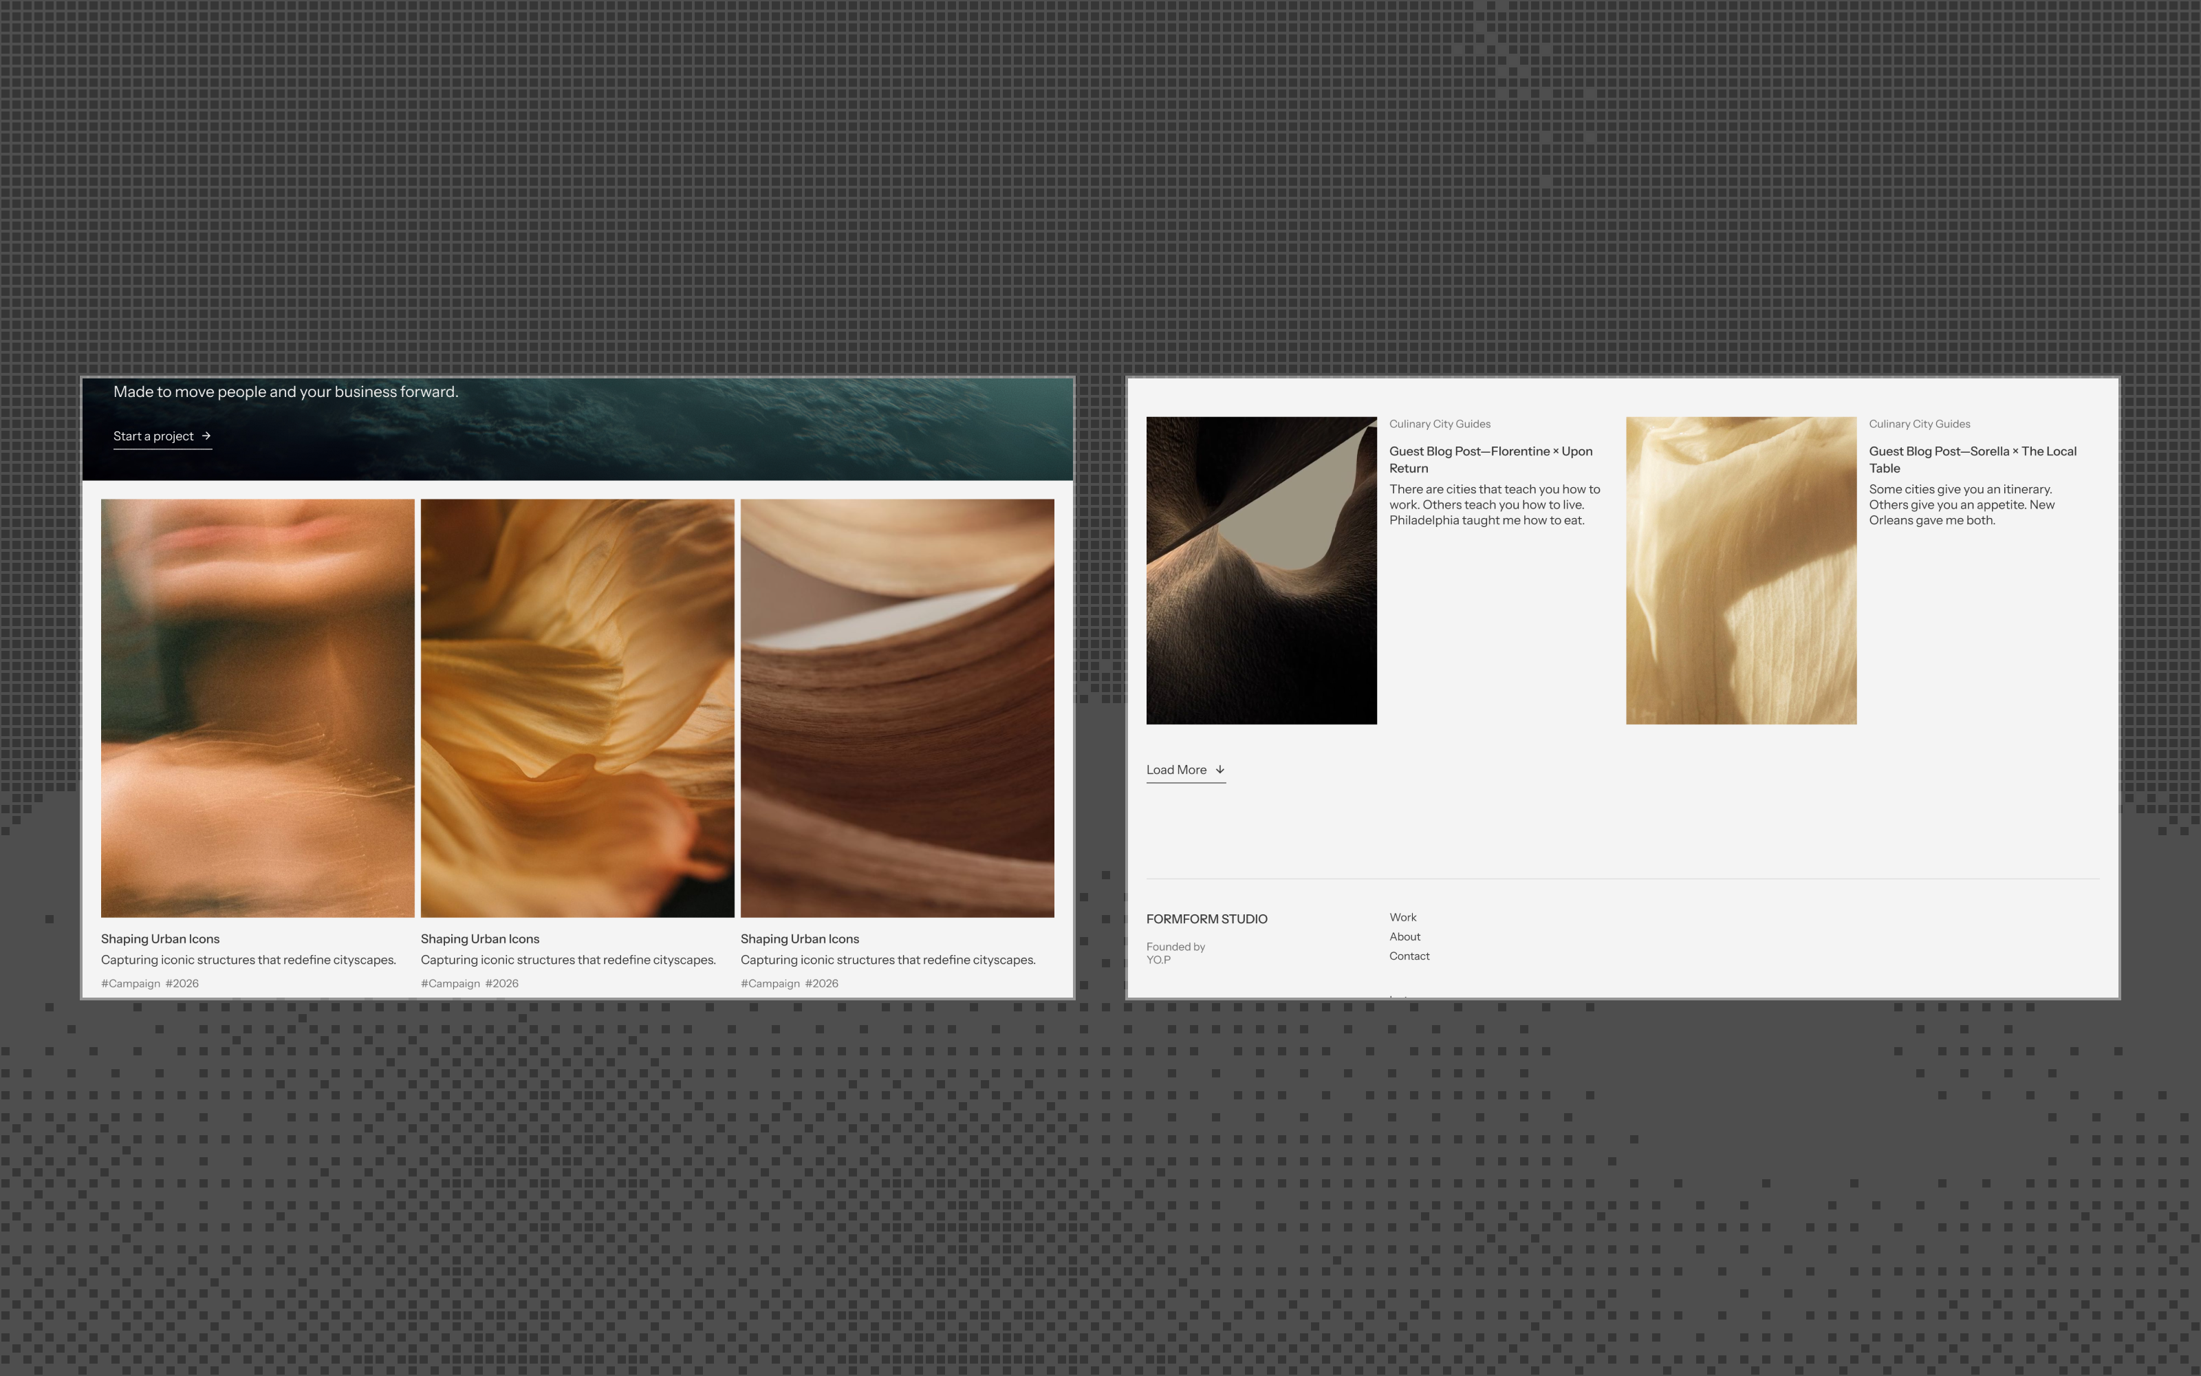The height and width of the screenshot is (1376, 2201).
Task: Click #2026 tag under the golden fabric card
Action: tap(502, 984)
